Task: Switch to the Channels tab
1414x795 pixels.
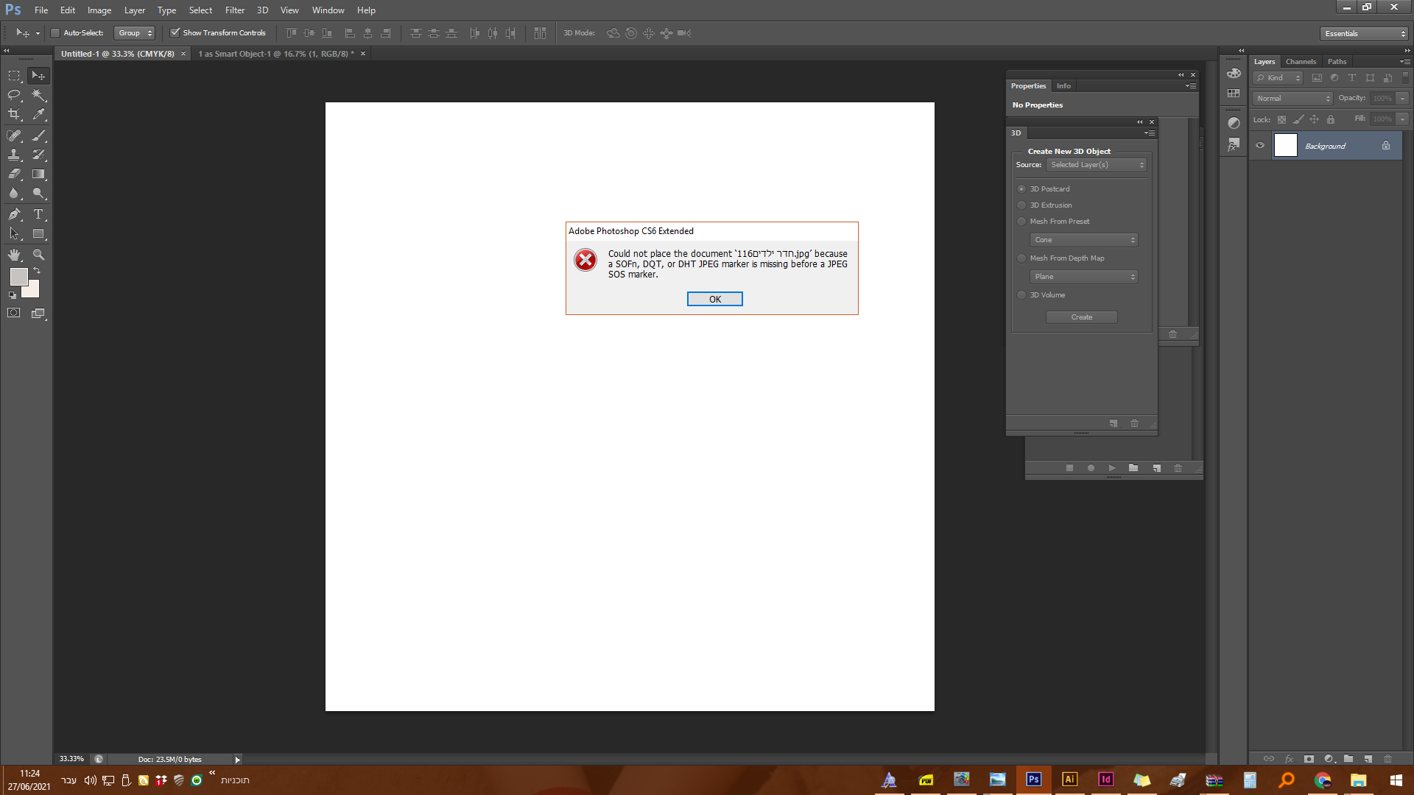Action: (1301, 62)
